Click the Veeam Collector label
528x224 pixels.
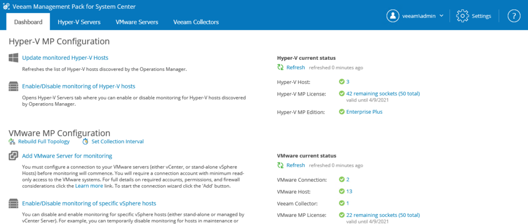tap(297, 204)
